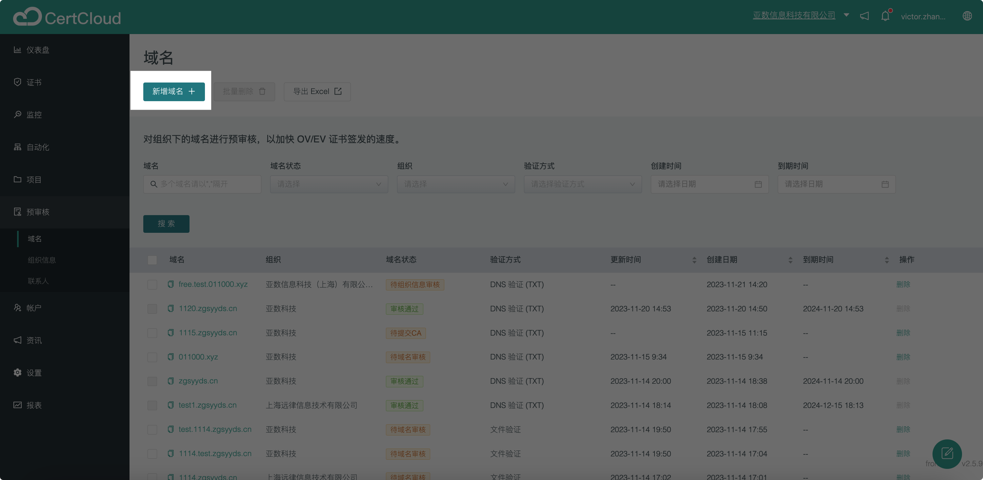Check the select-all checkbox in table header
Screen dimensions: 983x480
tap(152, 260)
